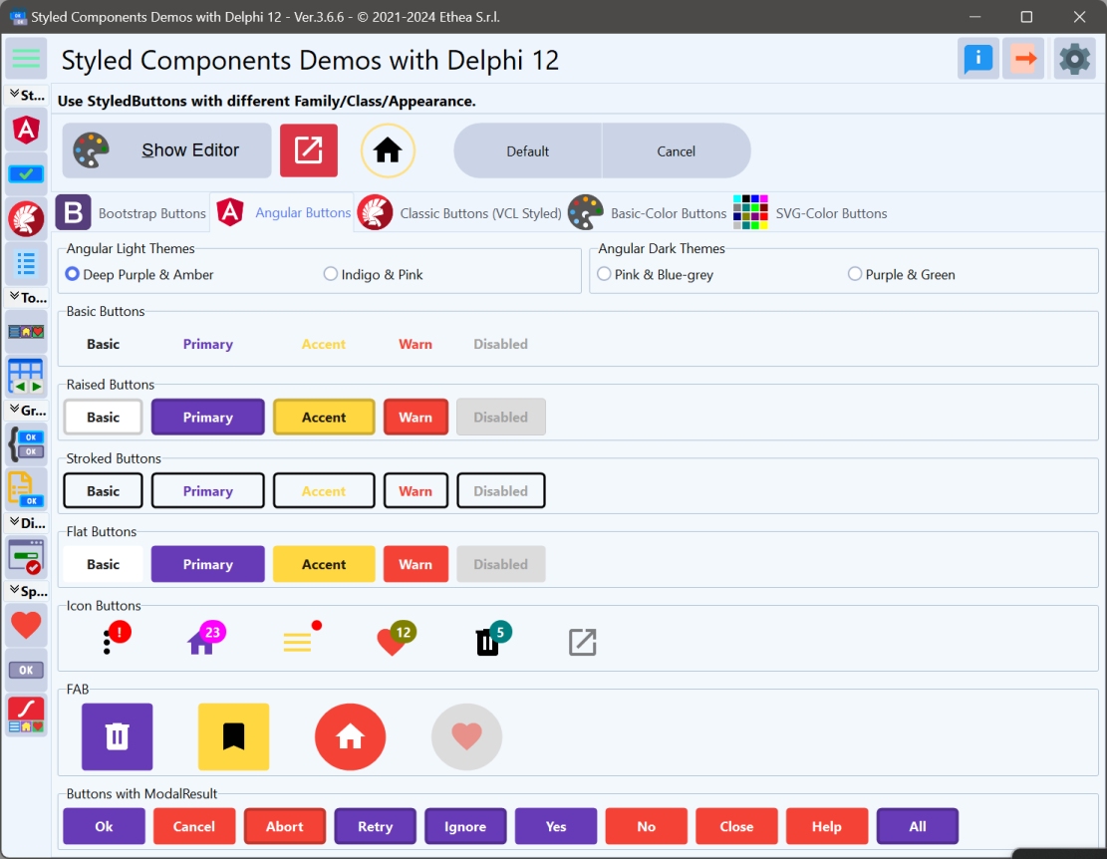The image size is (1107, 859).
Task: Click the raised Accent yellow button
Action: 324,418
